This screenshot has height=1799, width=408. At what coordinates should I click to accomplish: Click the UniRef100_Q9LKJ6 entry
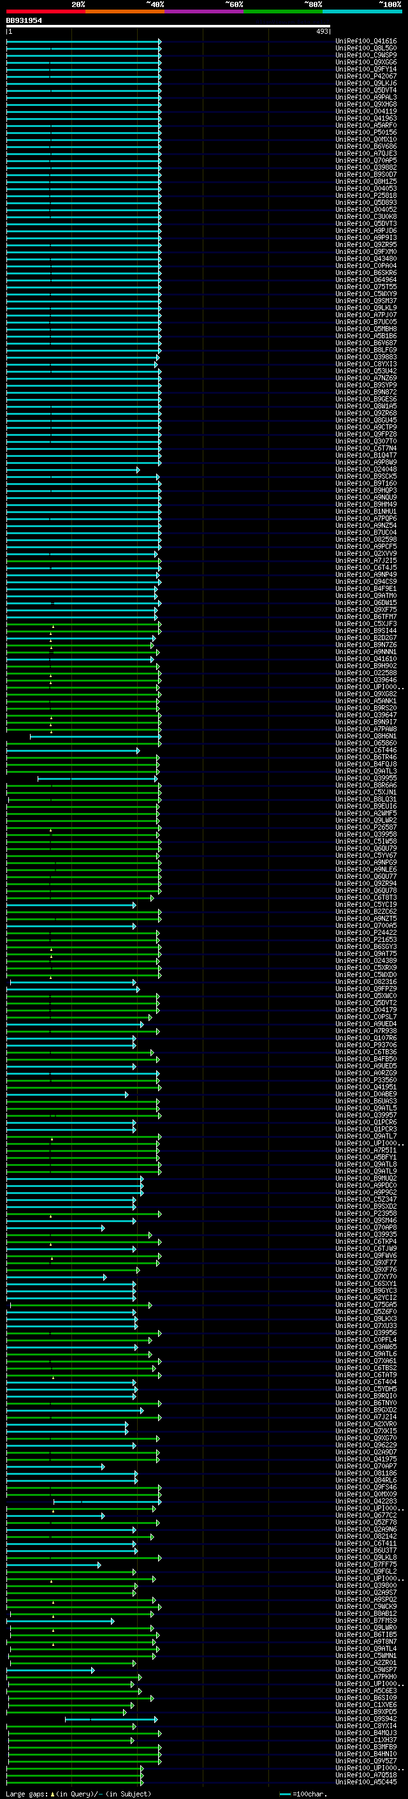[366, 83]
